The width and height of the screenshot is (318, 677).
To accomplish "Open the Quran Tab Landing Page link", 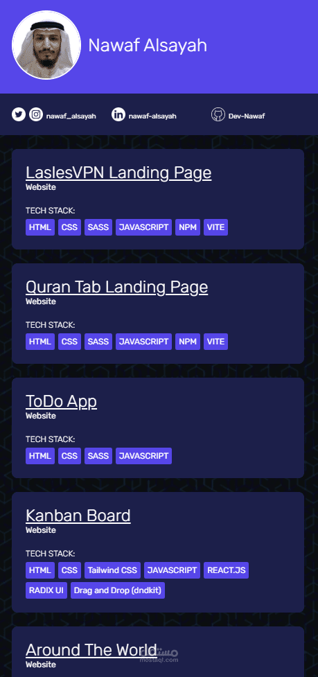I will [117, 287].
